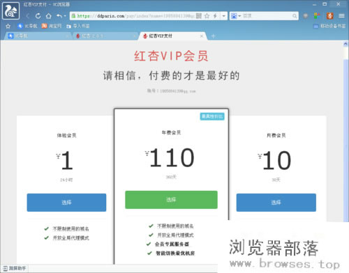Close the 红杏VIP支付 tab

pyautogui.click(x=202, y=36)
